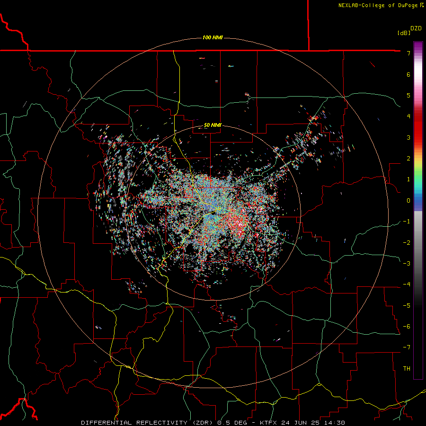Click the 1 value on the color scale
This screenshot has height=426, width=426.
point(408,179)
